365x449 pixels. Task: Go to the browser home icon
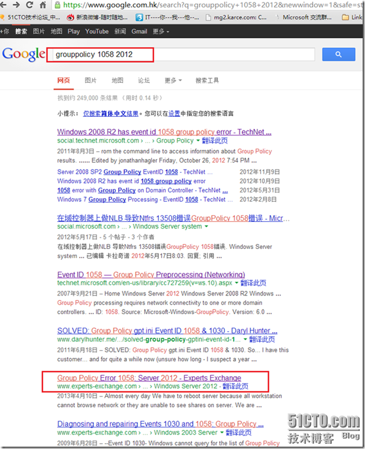coord(43,5)
